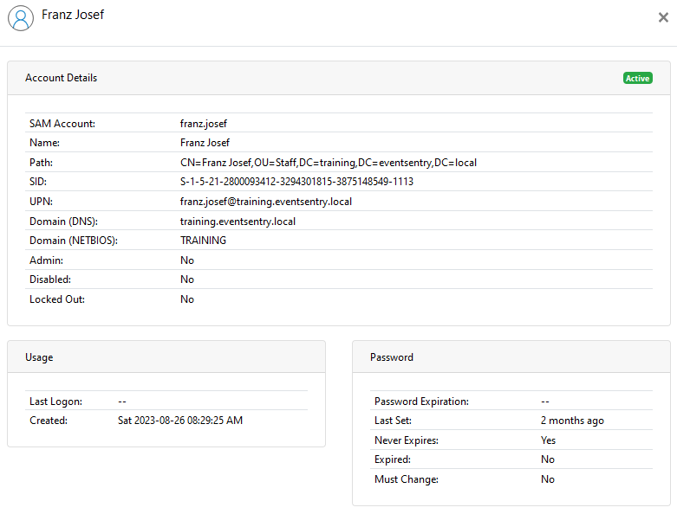
Task: Select the UPN franz.josef@training.eventsentry.local
Action: [x=266, y=202]
